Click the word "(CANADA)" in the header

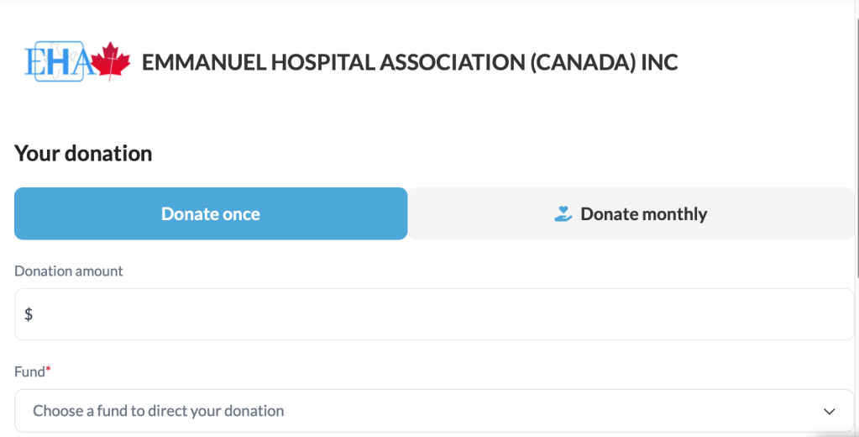582,62
